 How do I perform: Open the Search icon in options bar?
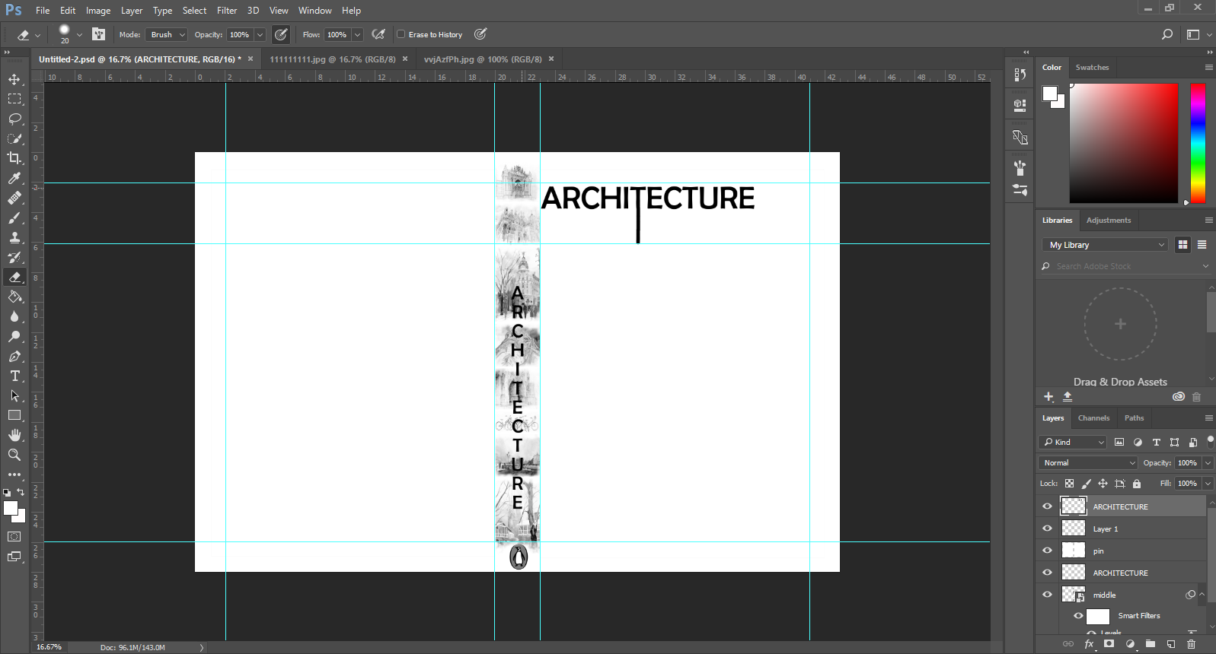point(1167,34)
